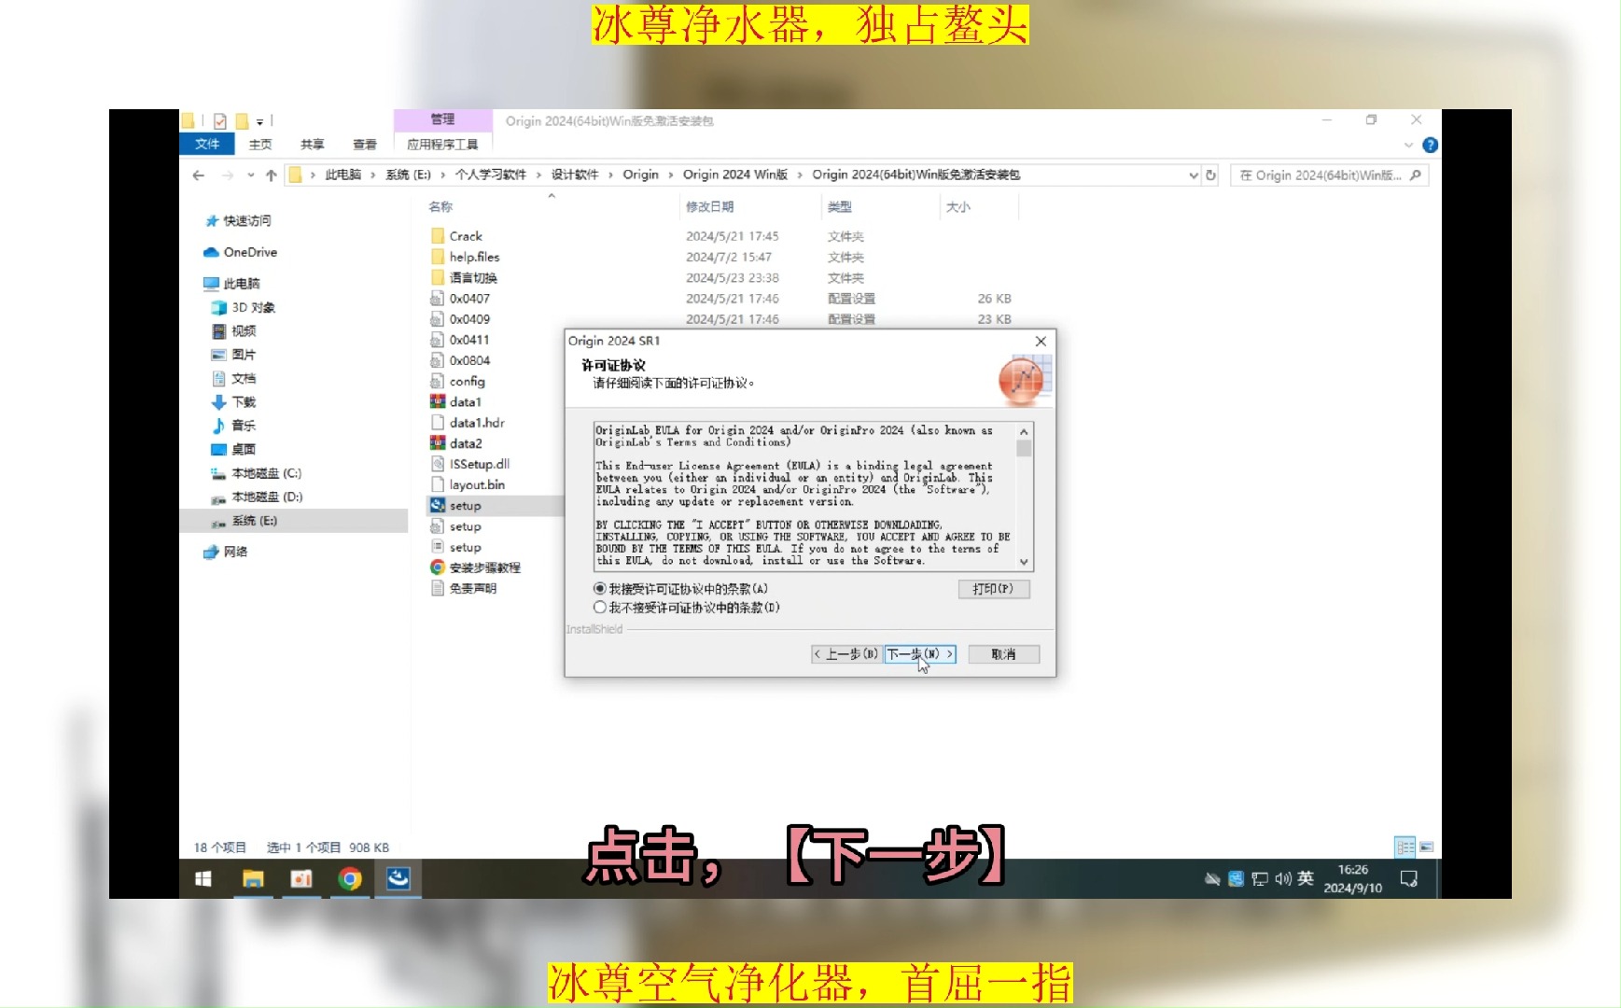Select 下载 folder in navigation pane
1621x1008 pixels.
[244, 401]
